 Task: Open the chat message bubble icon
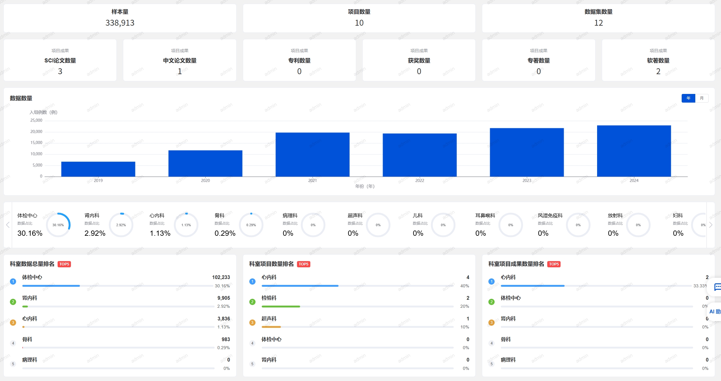pyautogui.click(x=717, y=287)
